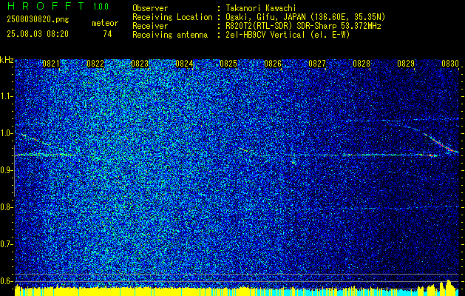Click time marker 0823
Screen dimensions: 465x296
140,64
